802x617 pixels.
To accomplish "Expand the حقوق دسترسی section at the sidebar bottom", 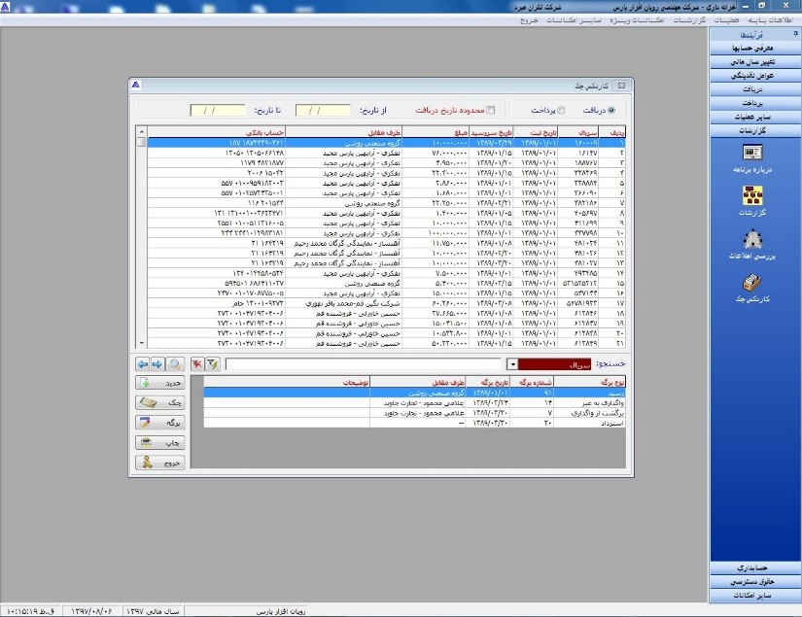I will (755, 582).
